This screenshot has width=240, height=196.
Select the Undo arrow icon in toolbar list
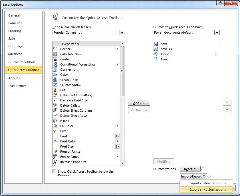(x=156, y=54)
